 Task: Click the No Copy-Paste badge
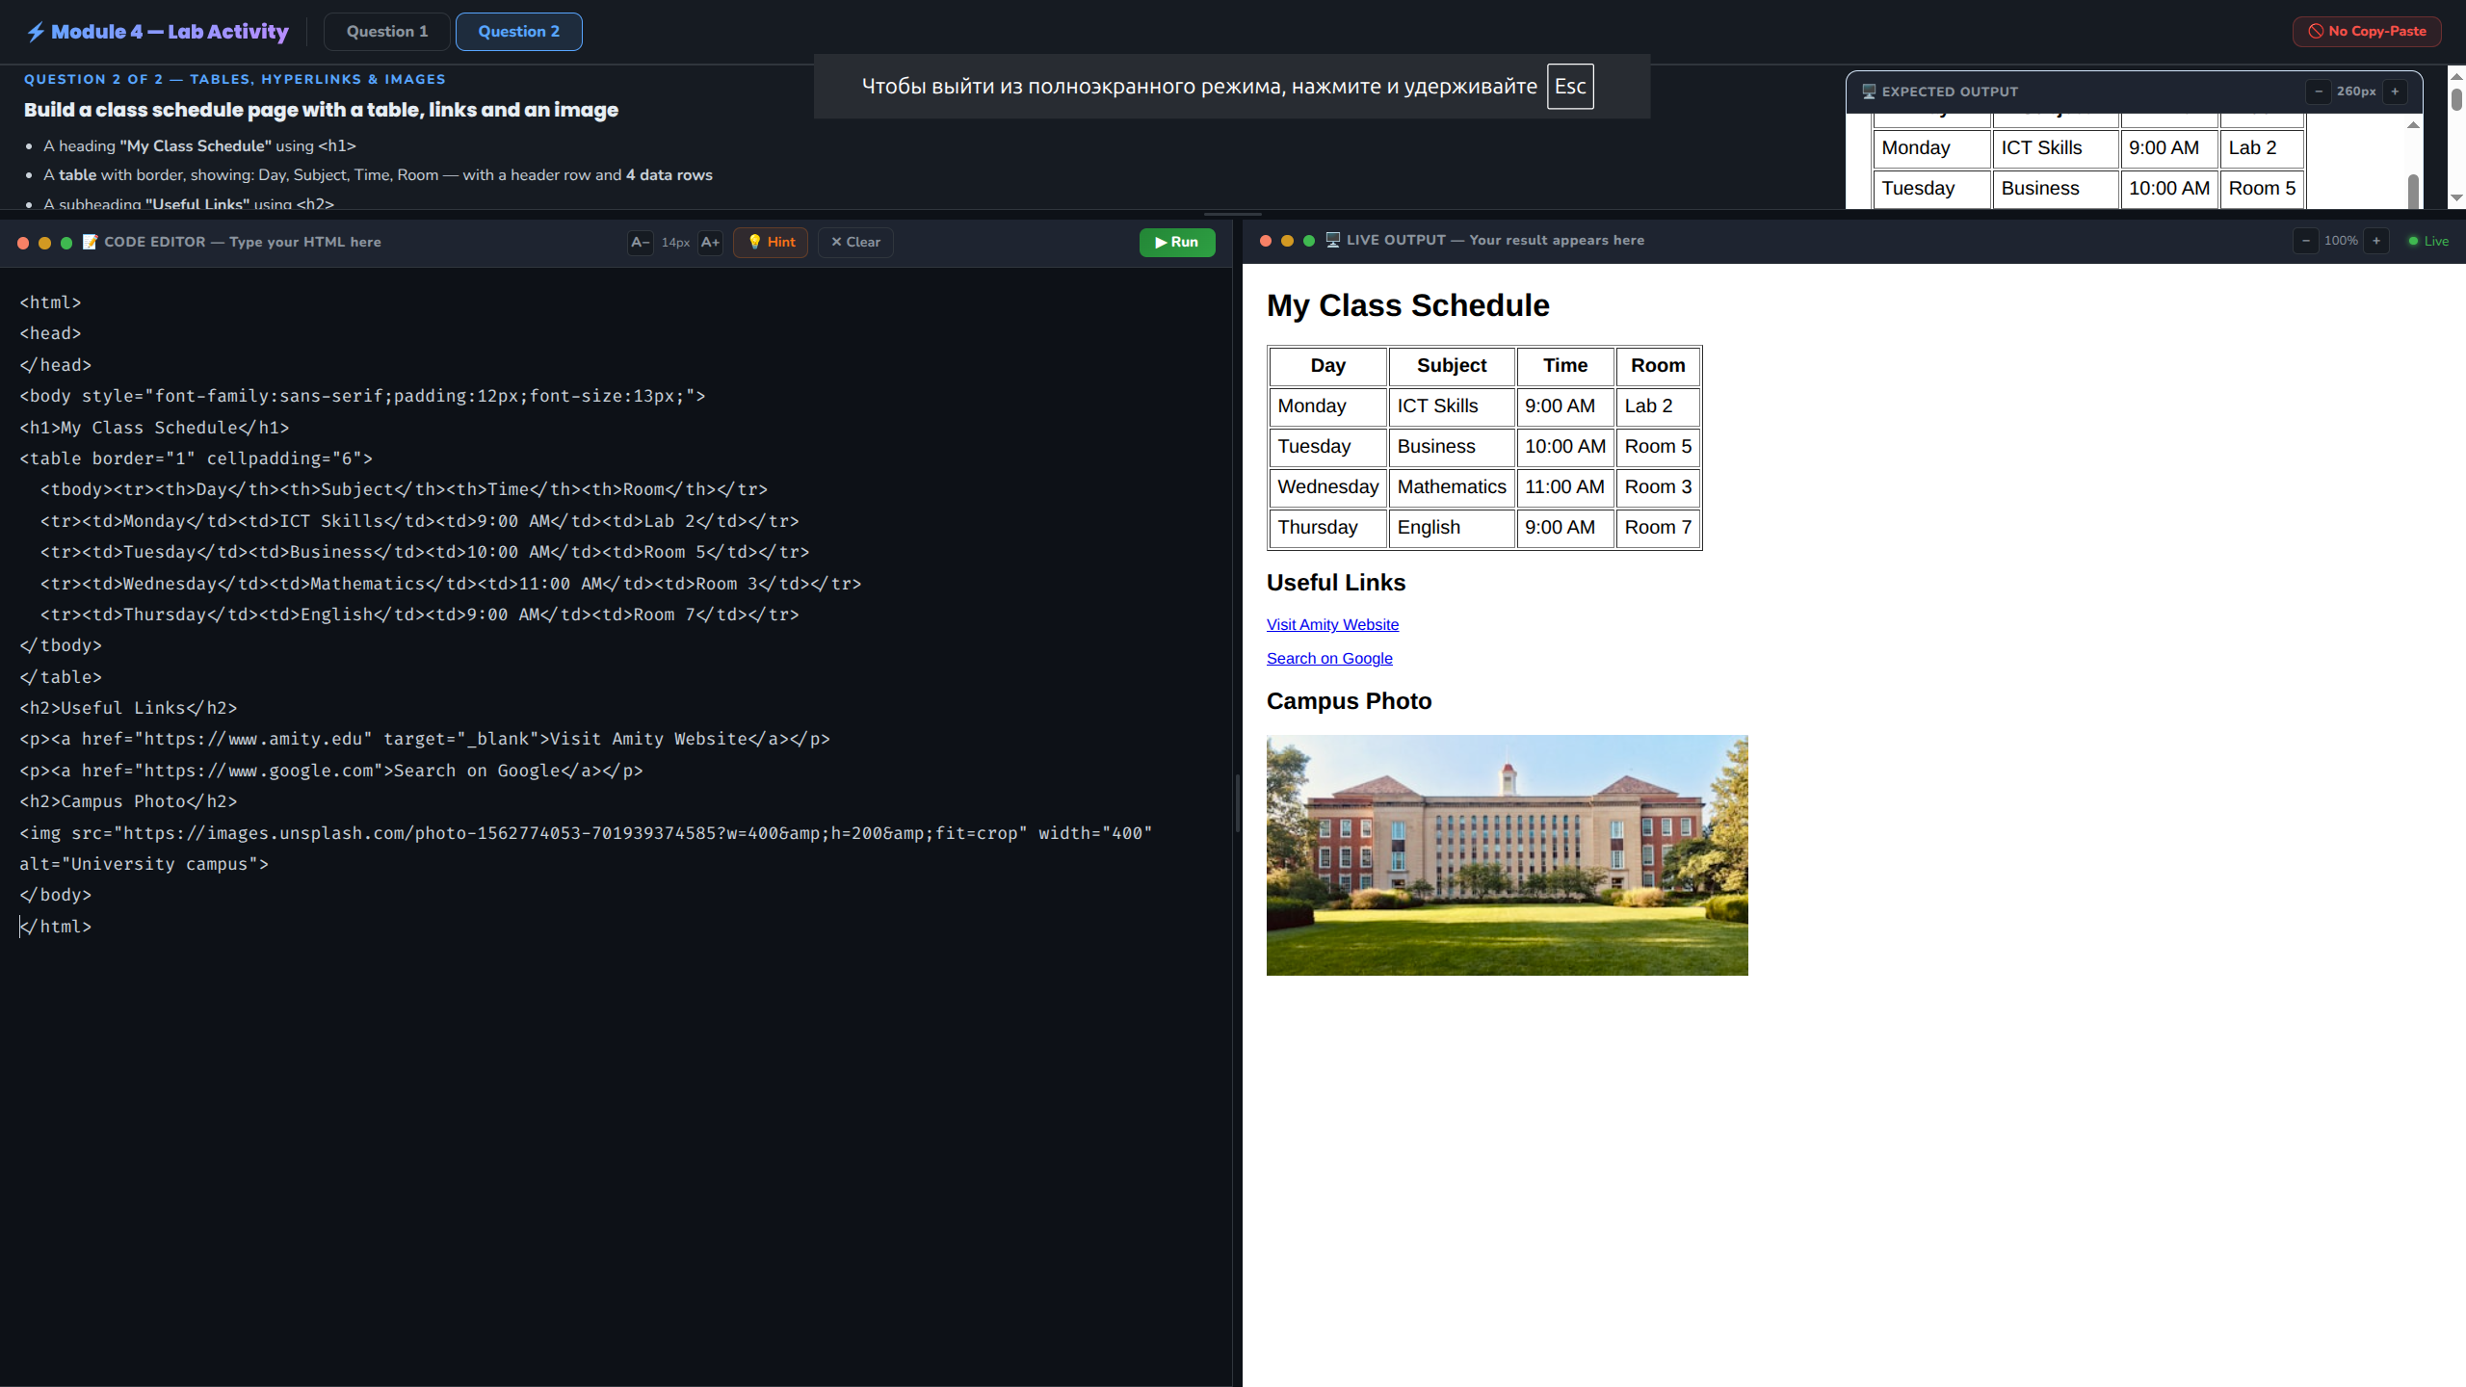click(x=2367, y=32)
